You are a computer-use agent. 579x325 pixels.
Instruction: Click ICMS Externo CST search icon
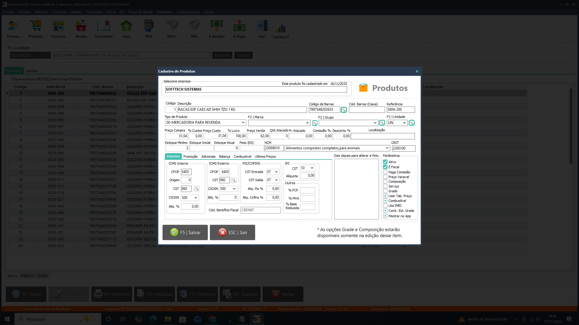pos(234,180)
